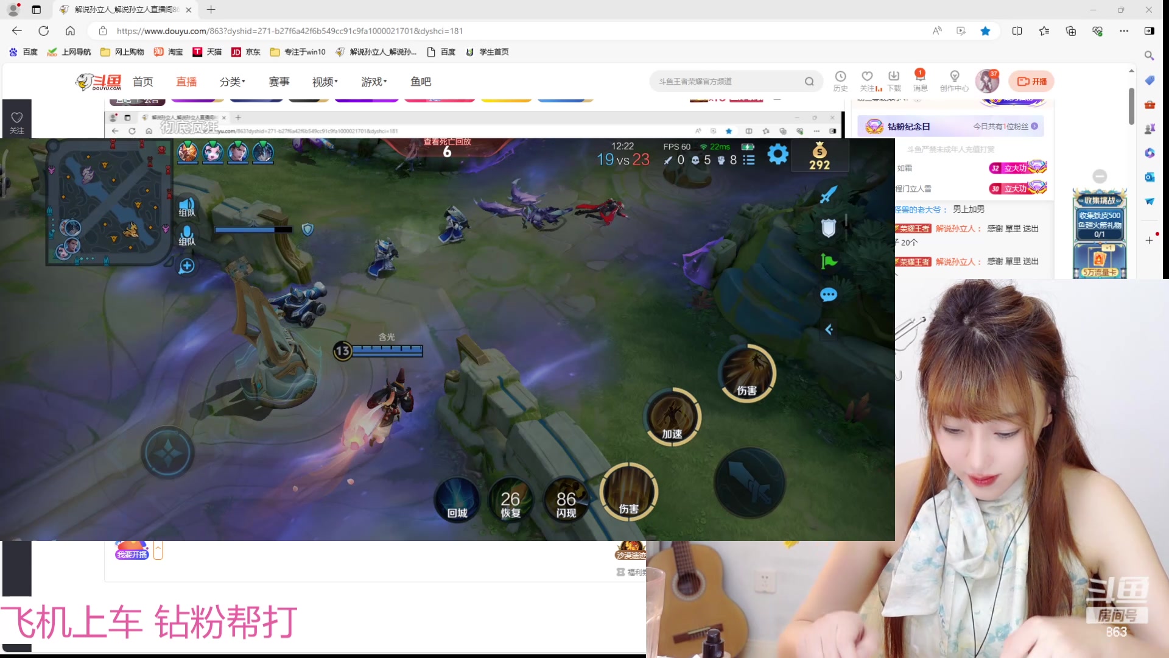Open browser collections icon
Screen dimensions: 1169x658
(1071, 31)
